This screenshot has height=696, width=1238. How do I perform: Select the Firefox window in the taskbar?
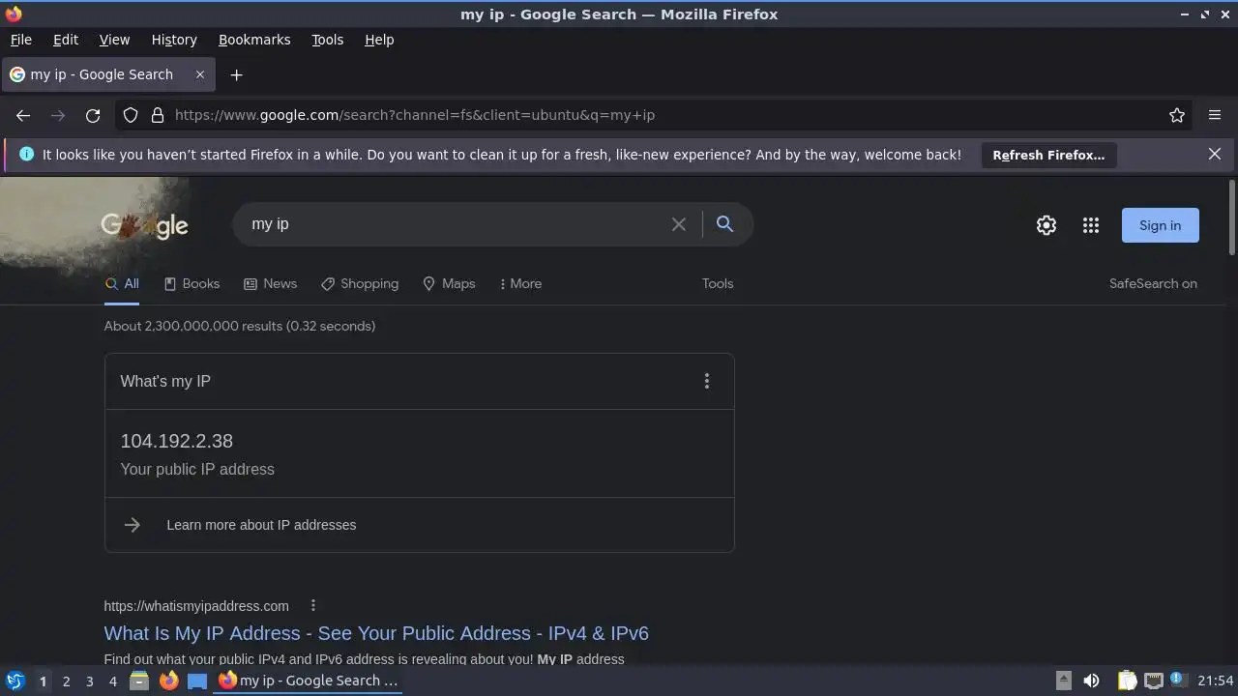[309, 681]
